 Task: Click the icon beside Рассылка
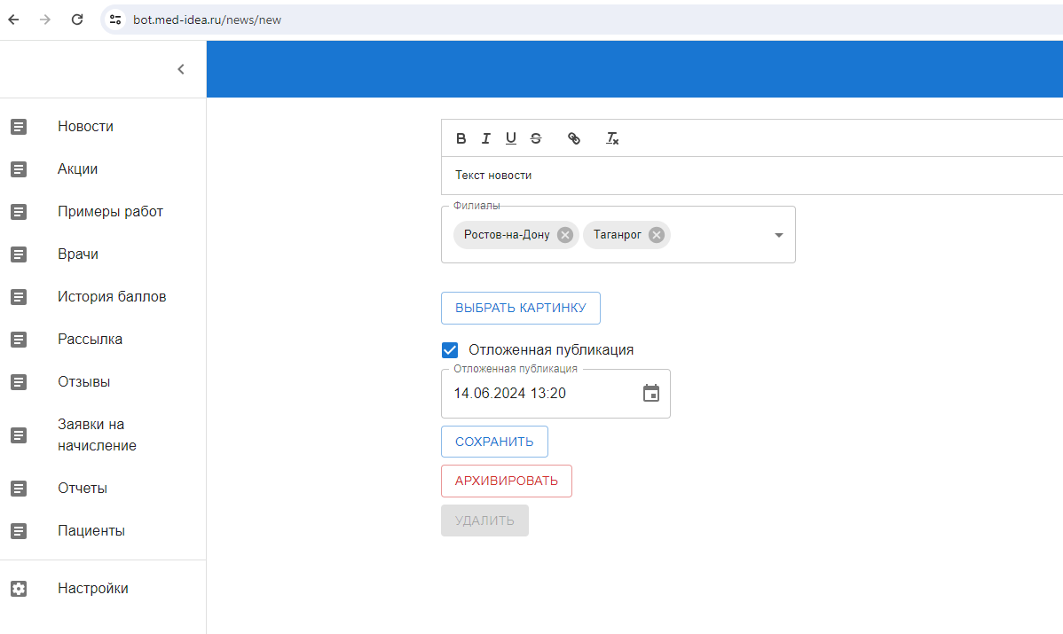(x=19, y=340)
